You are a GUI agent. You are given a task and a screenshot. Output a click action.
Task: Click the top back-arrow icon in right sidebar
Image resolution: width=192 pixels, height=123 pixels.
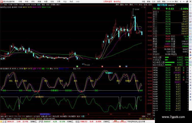190,5
